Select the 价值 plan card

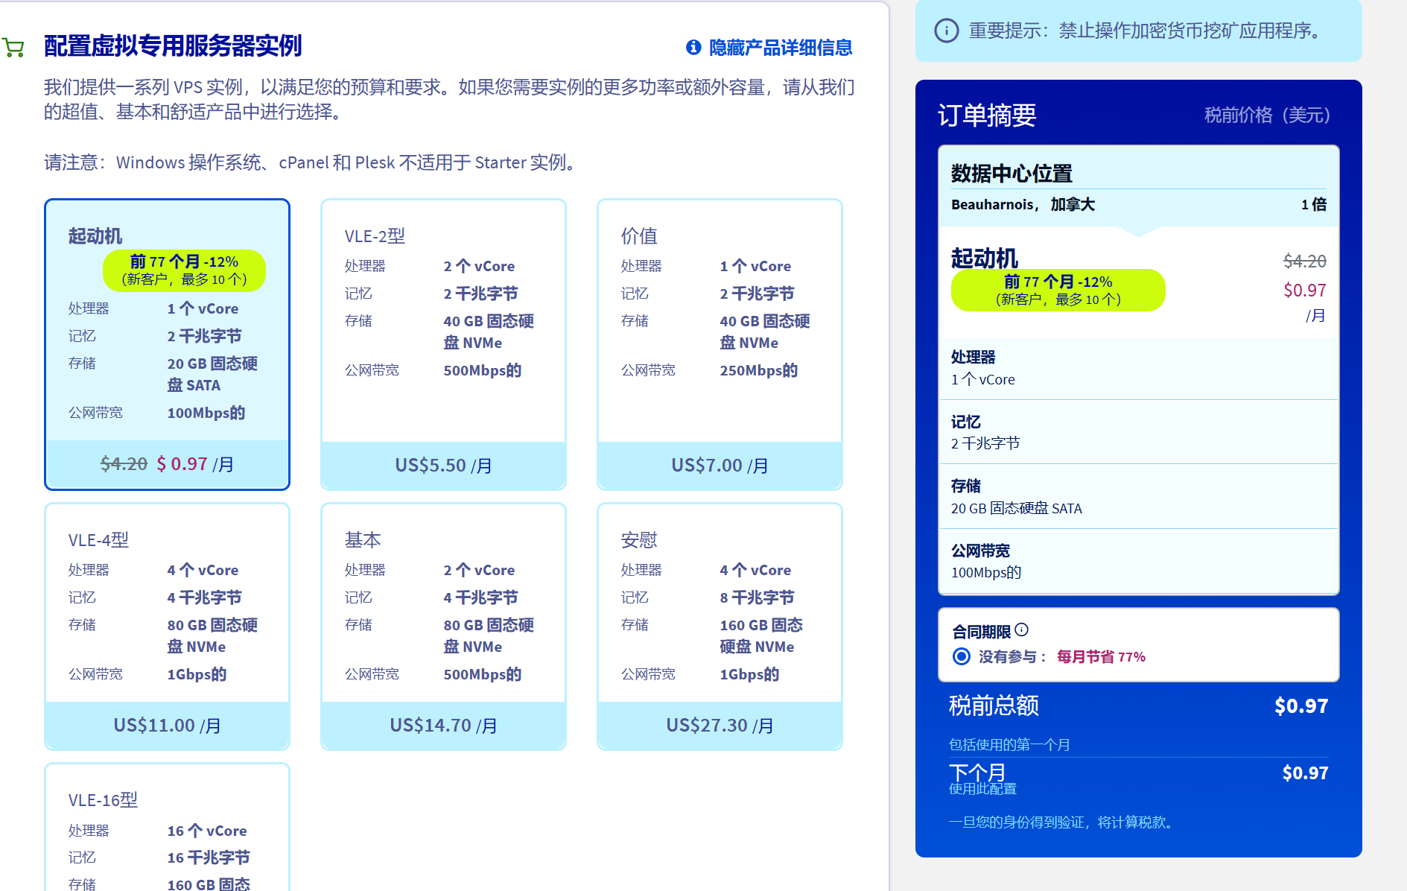(720, 328)
